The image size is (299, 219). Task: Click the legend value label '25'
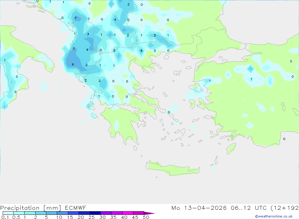91,217
